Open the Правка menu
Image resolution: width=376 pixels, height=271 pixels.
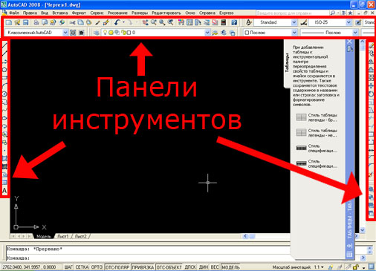(30, 13)
